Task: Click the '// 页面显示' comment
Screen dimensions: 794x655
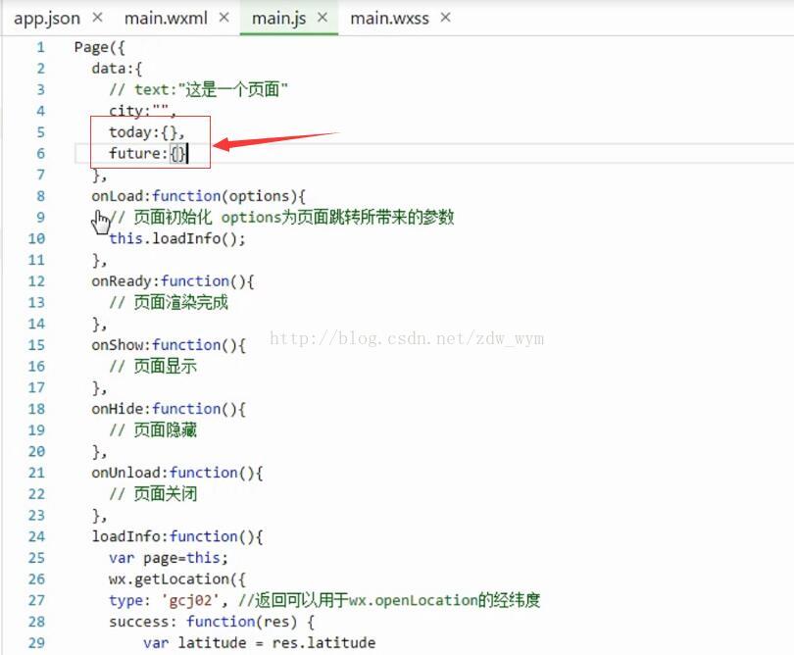Action: (x=153, y=367)
